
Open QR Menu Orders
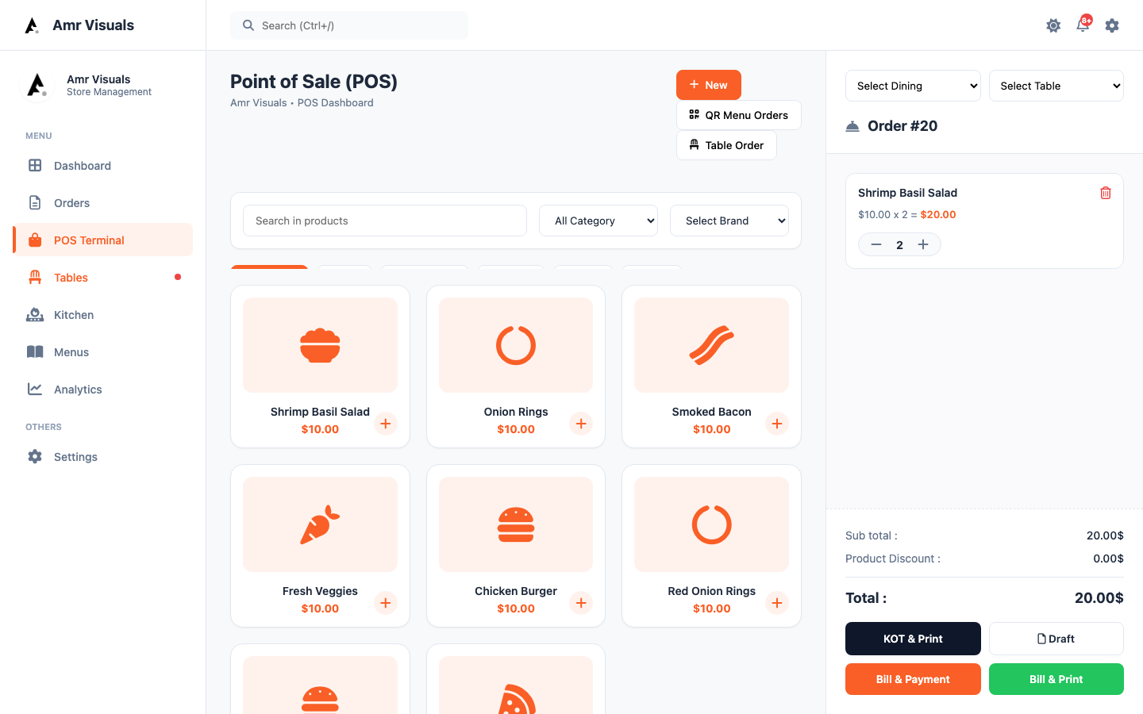(x=739, y=115)
